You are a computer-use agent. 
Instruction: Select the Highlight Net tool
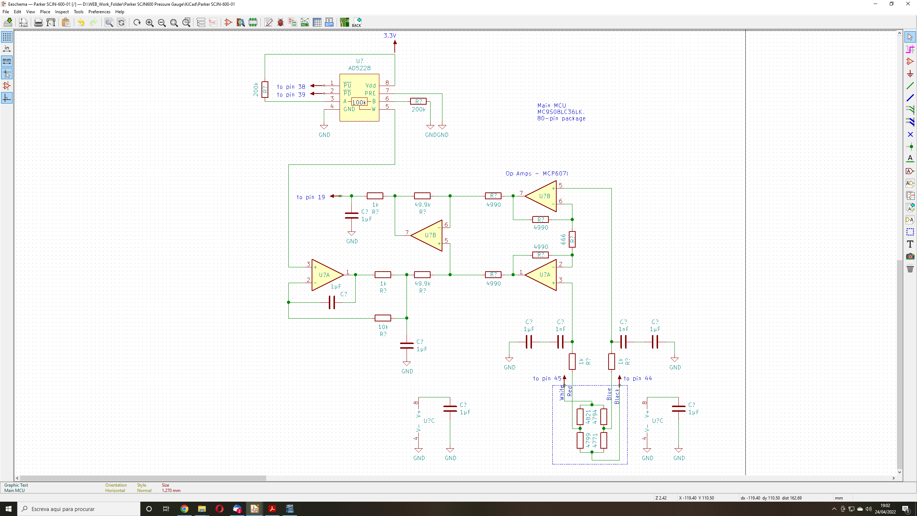point(910,49)
